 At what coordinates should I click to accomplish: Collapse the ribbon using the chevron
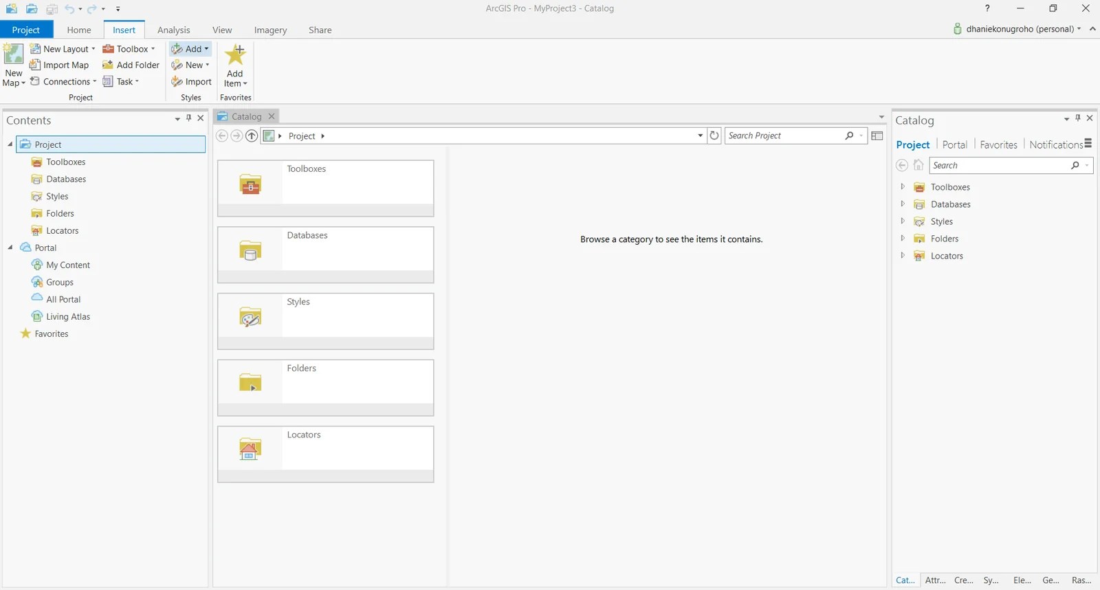pyautogui.click(x=1092, y=29)
